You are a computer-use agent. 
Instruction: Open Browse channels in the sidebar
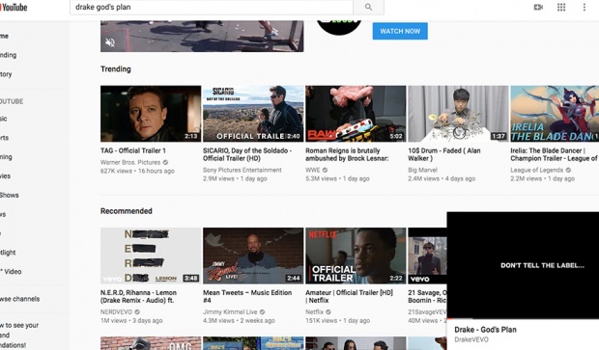(x=20, y=299)
